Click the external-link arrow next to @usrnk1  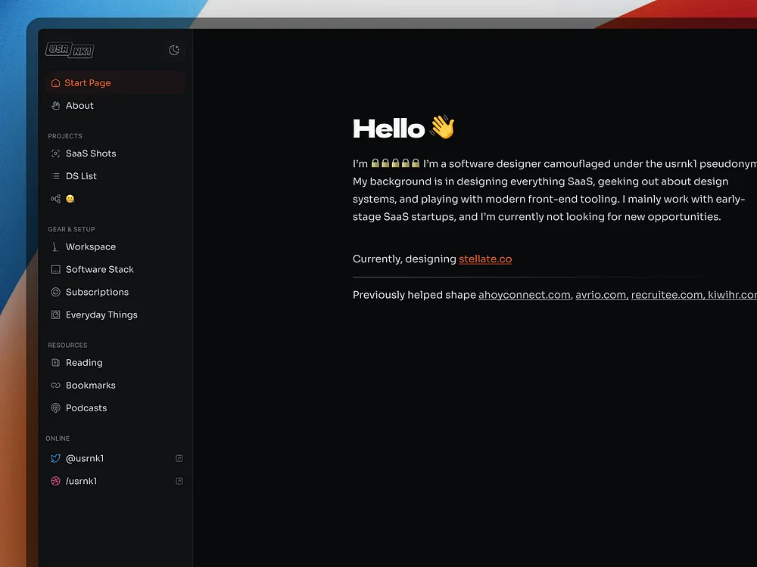coord(179,458)
